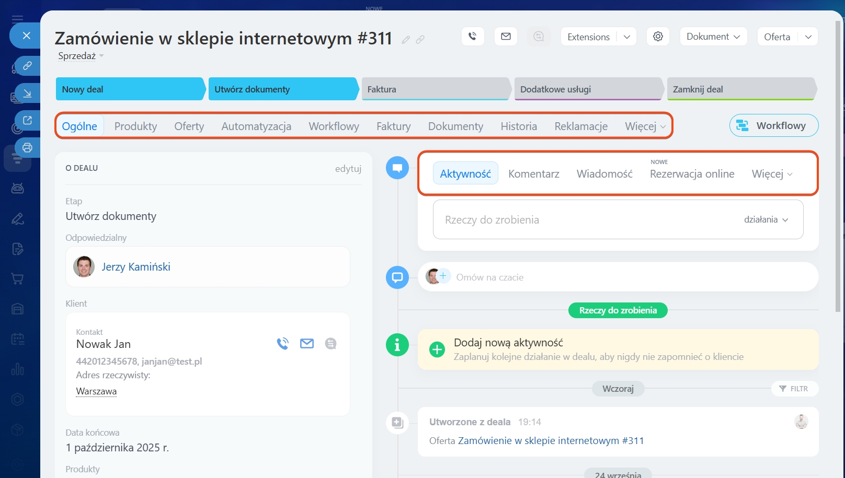Screen dimensions: 845x478
Task: Expand the działania dropdown
Action: coord(766,220)
